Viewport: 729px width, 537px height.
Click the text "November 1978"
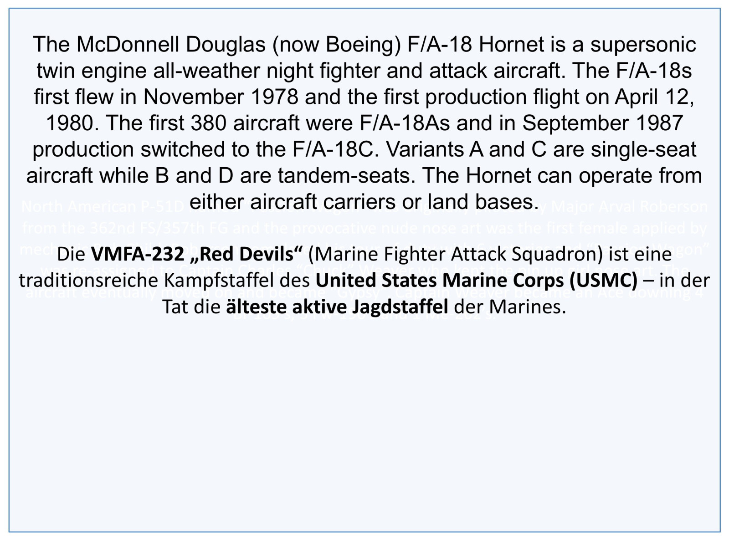tap(221, 97)
